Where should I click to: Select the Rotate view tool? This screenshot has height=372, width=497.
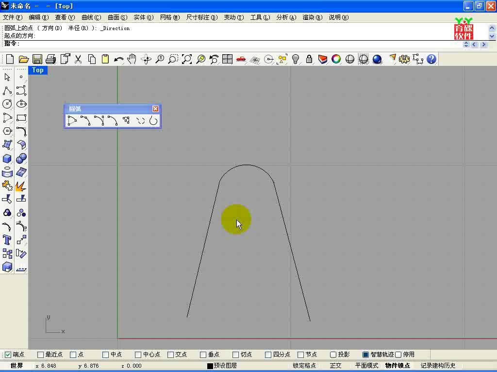[146, 59]
